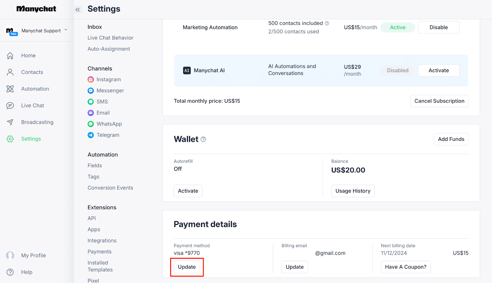The width and height of the screenshot is (492, 283).
Task: Open Home in the main navigation
Action: coord(28,56)
